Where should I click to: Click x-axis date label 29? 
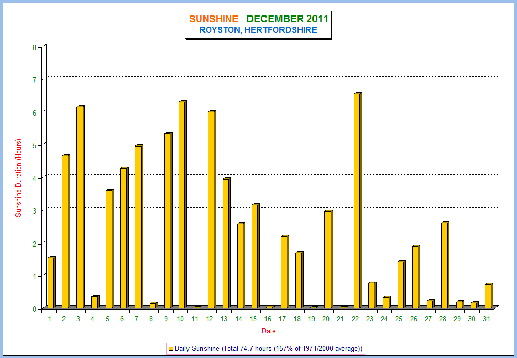point(457,319)
